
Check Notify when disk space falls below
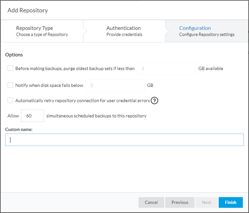click(x=10, y=85)
